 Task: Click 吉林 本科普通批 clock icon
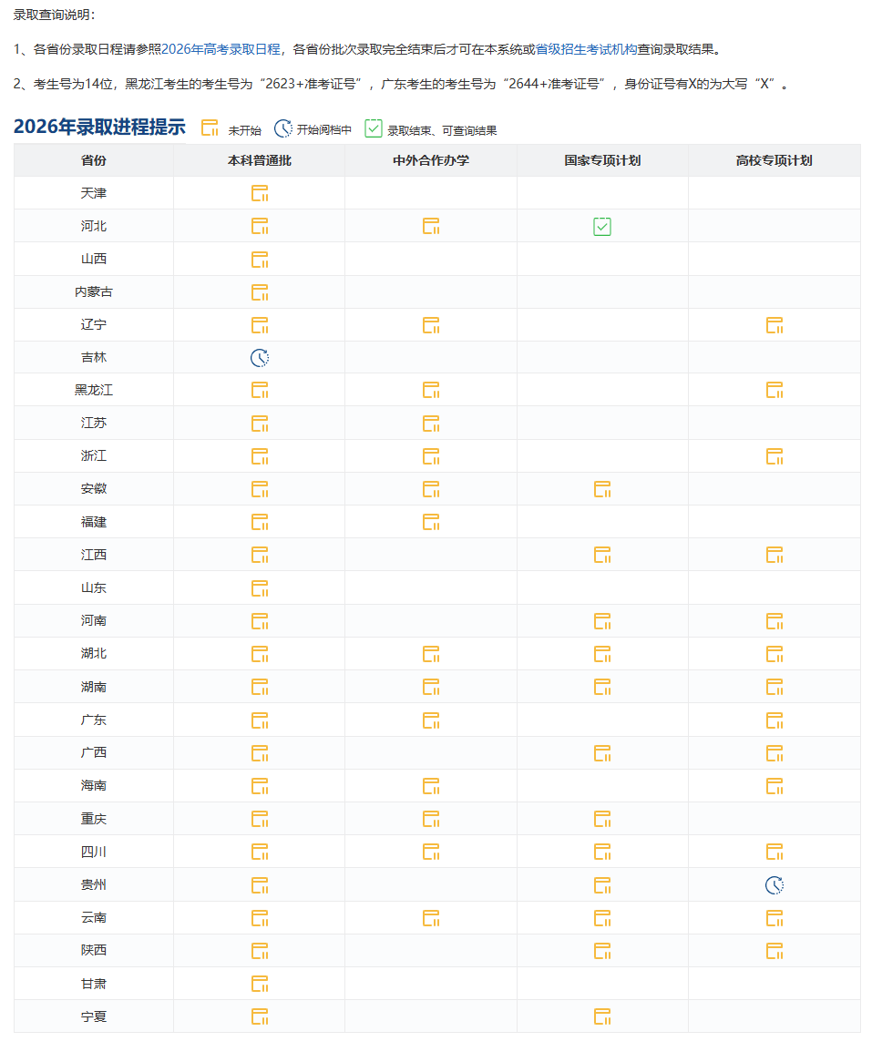pos(260,358)
